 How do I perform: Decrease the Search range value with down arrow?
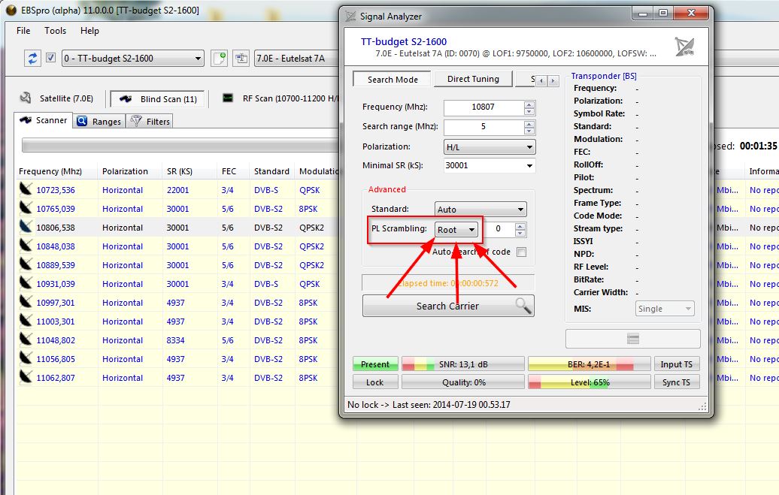(x=529, y=131)
